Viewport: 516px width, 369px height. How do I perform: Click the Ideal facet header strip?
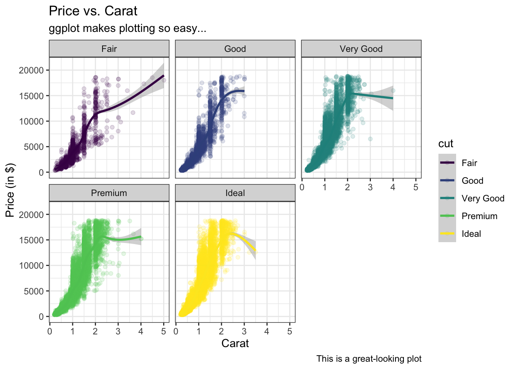[x=235, y=193]
